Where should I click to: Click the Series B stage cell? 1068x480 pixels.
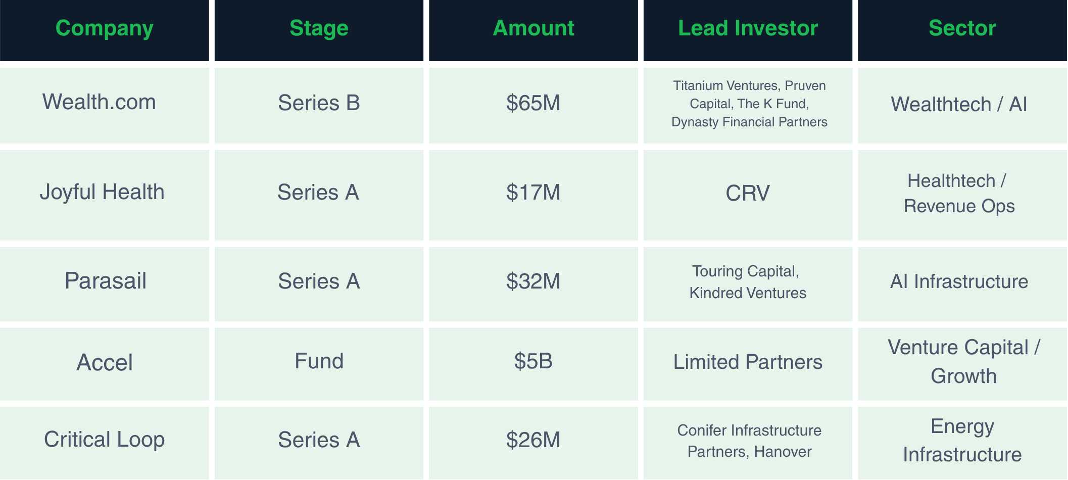(319, 105)
